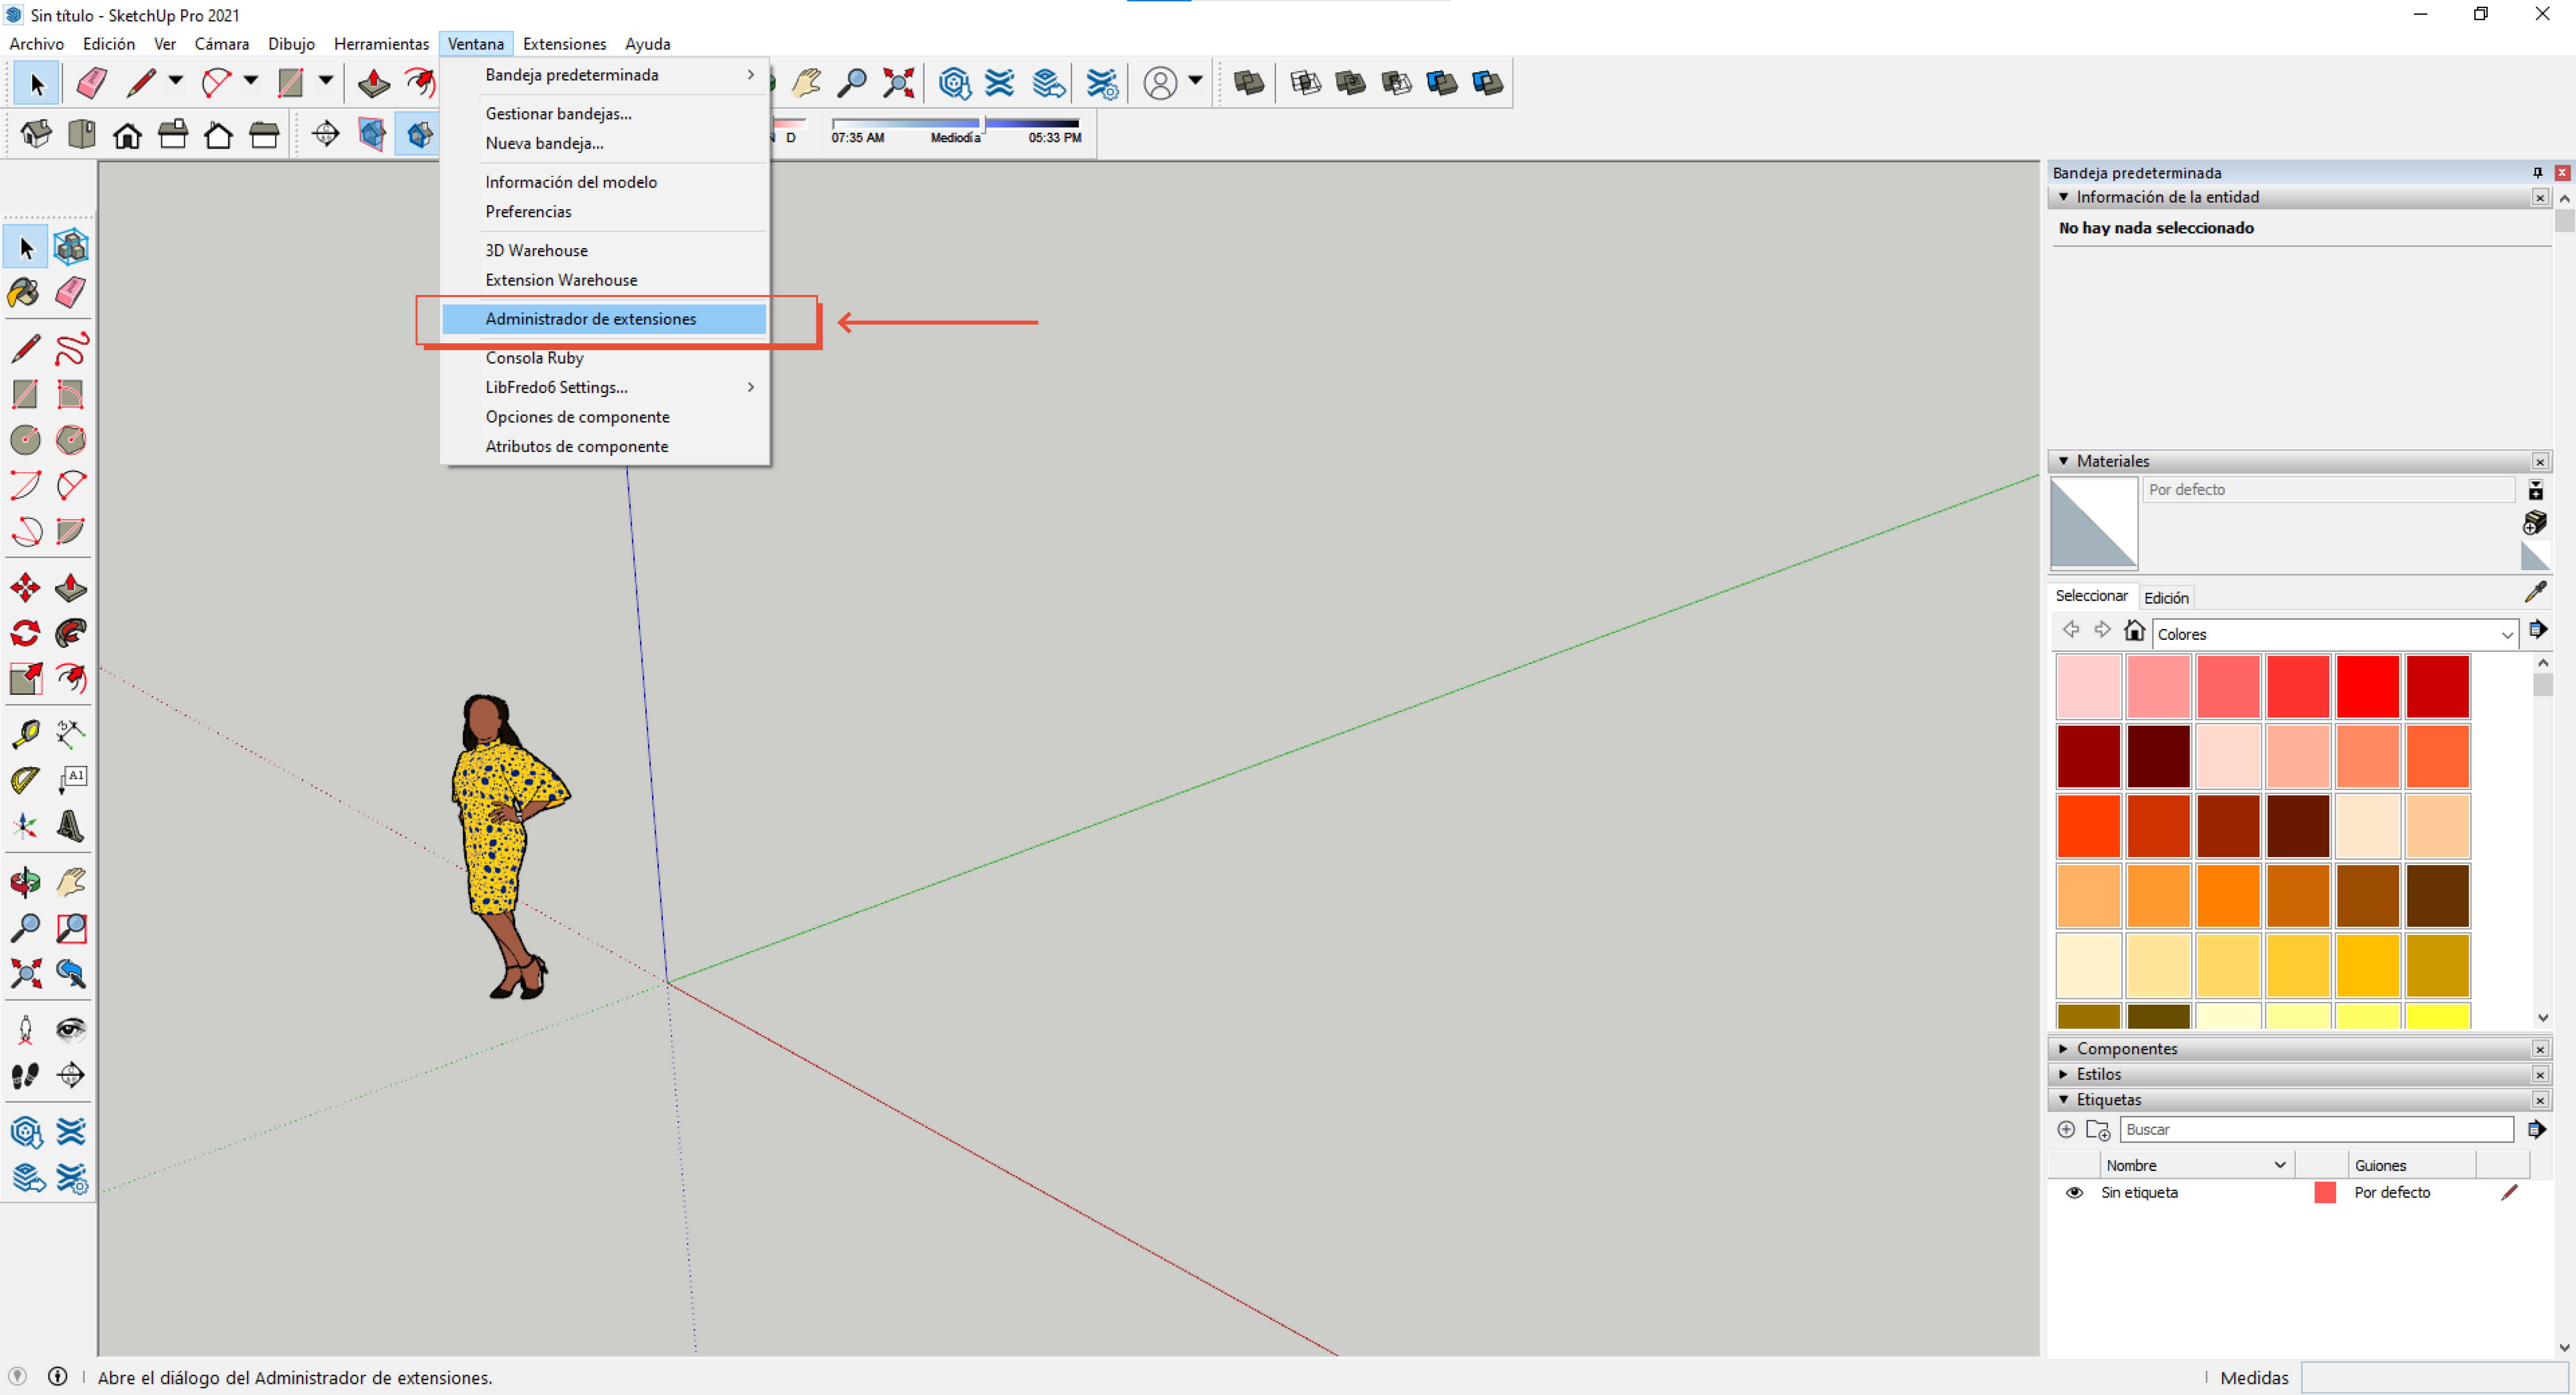
Task: Click the Medidas measurement input box
Action: [x=2436, y=1377]
